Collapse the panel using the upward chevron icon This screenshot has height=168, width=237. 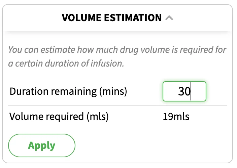click(x=169, y=18)
